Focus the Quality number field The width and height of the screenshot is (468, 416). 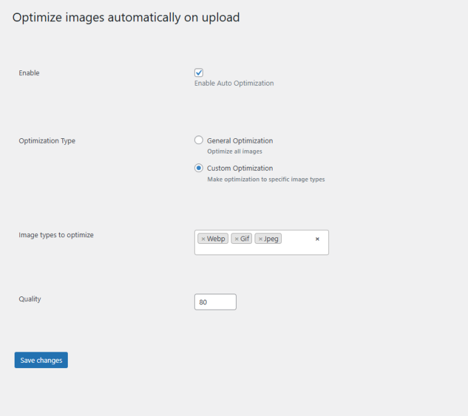(x=215, y=302)
